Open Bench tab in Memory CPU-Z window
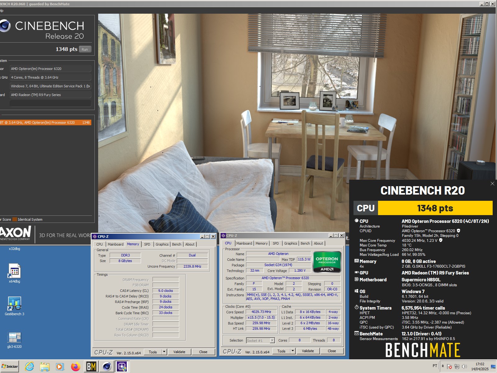 click(x=176, y=244)
